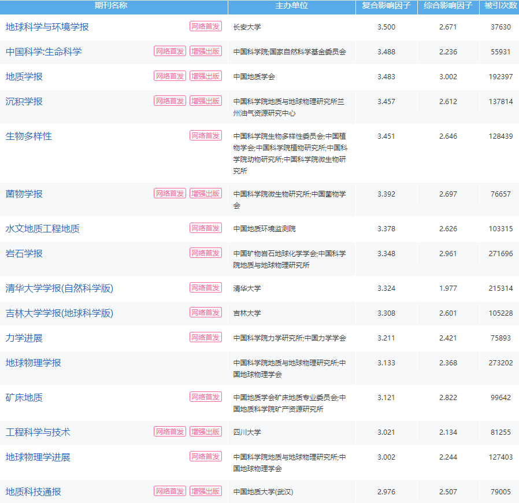
Task: Click 网络首发 badge for 力学进展
Action: pyautogui.click(x=206, y=338)
